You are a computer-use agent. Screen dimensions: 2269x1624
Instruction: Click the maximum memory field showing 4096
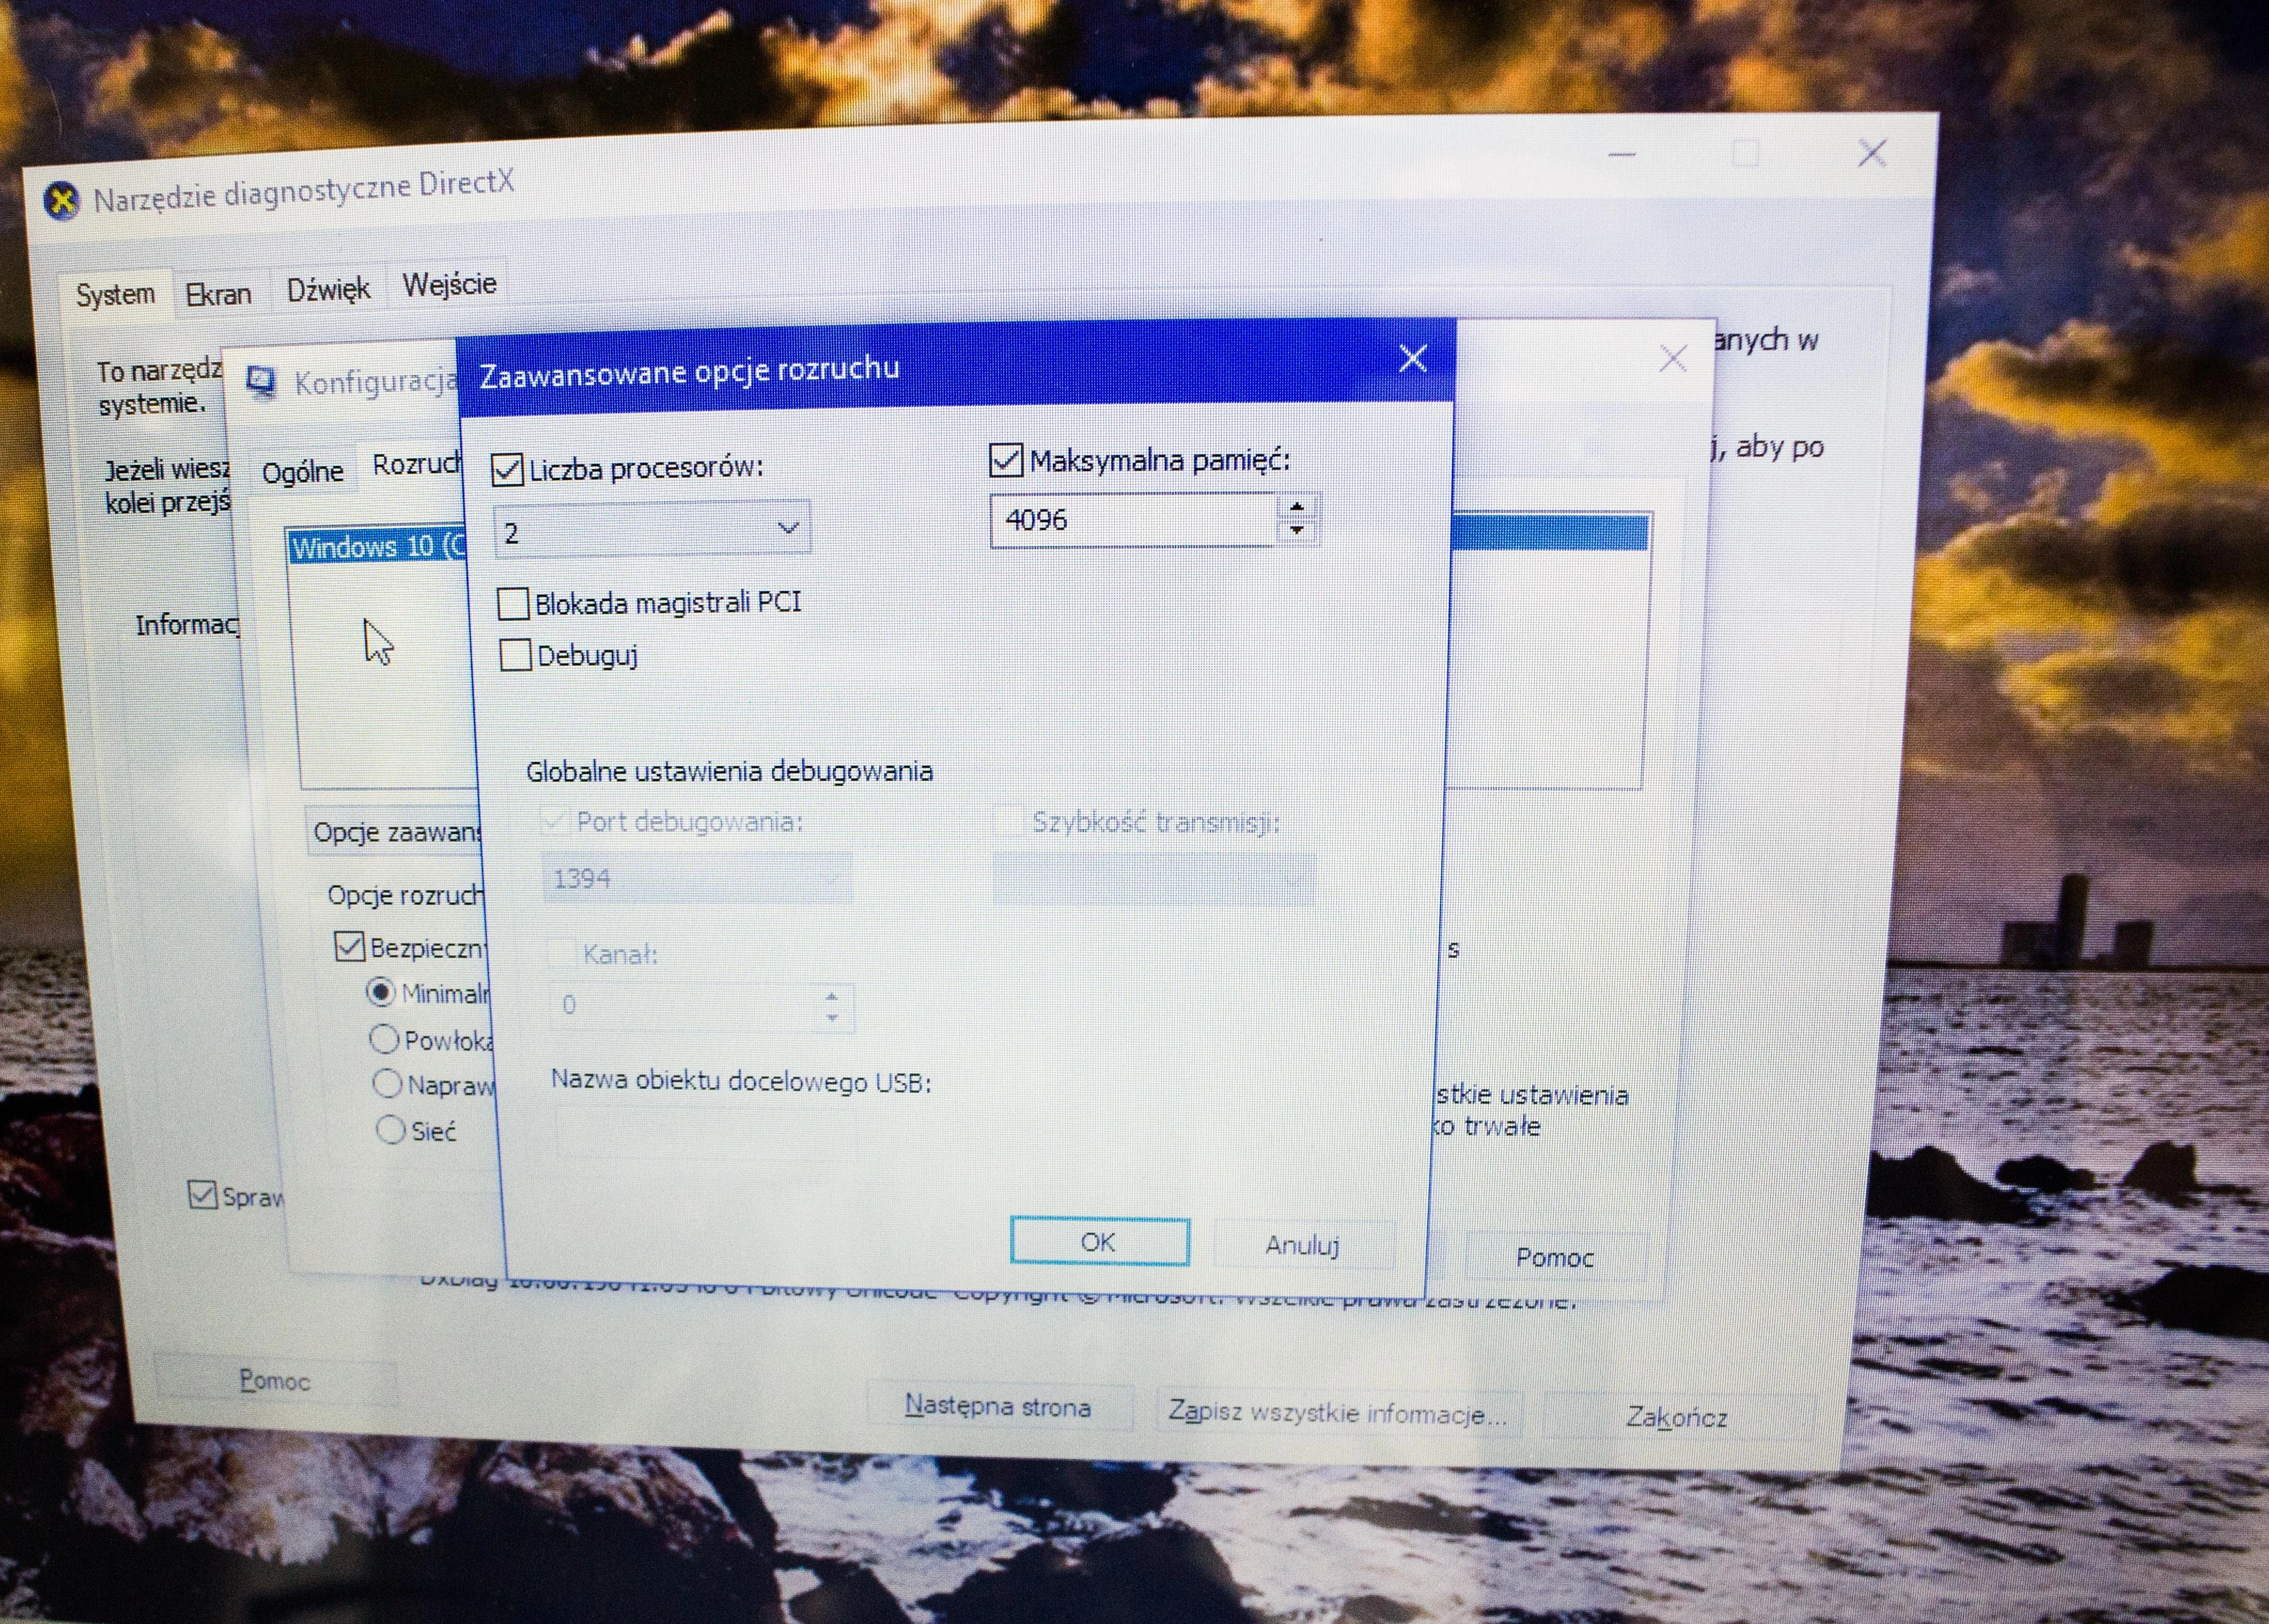pyautogui.click(x=1134, y=520)
